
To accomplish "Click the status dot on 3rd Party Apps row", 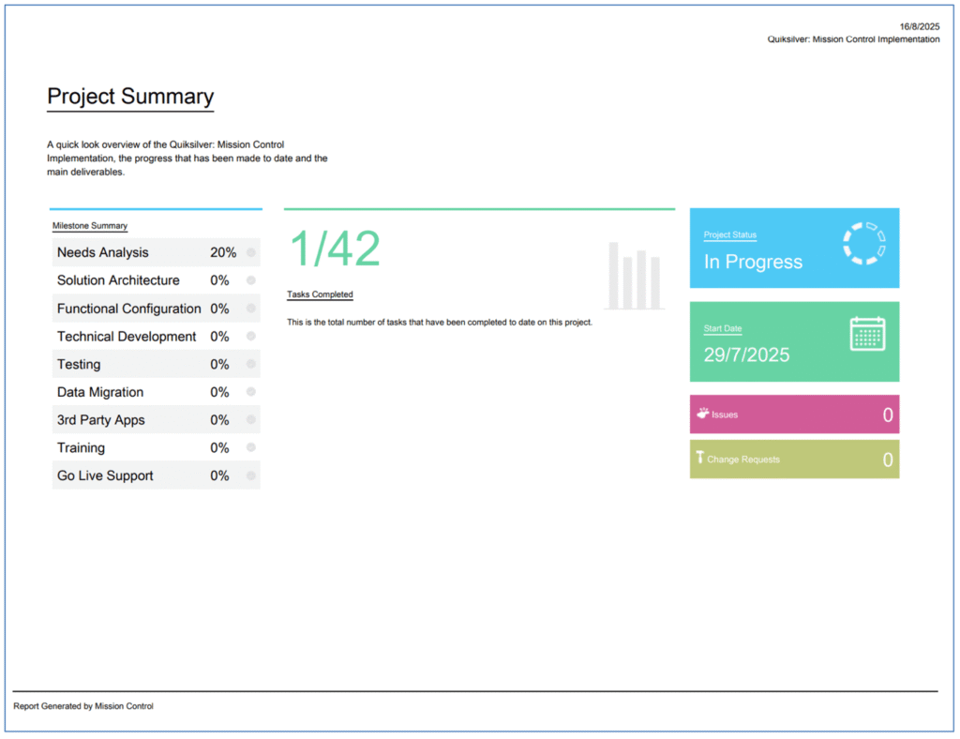I will click(251, 419).
